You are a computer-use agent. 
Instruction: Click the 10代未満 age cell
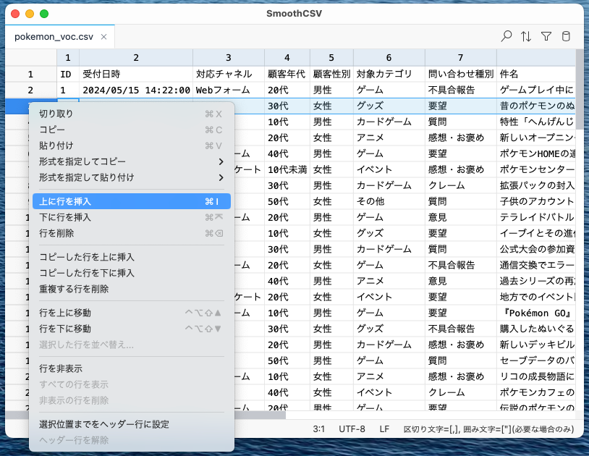coord(287,170)
